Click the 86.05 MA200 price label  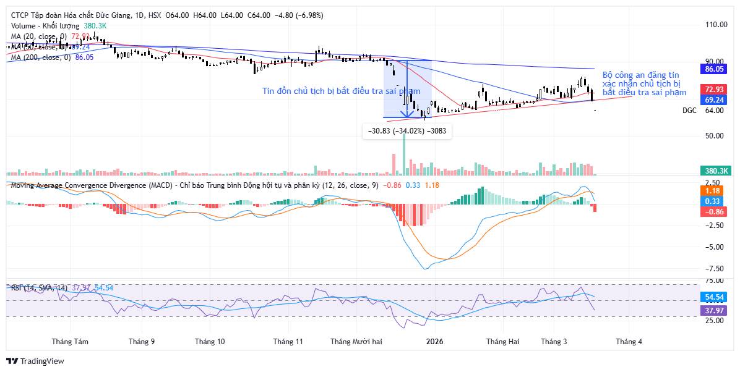[714, 69]
